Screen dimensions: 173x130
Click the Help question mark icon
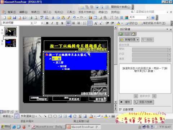tap(153, 18)
